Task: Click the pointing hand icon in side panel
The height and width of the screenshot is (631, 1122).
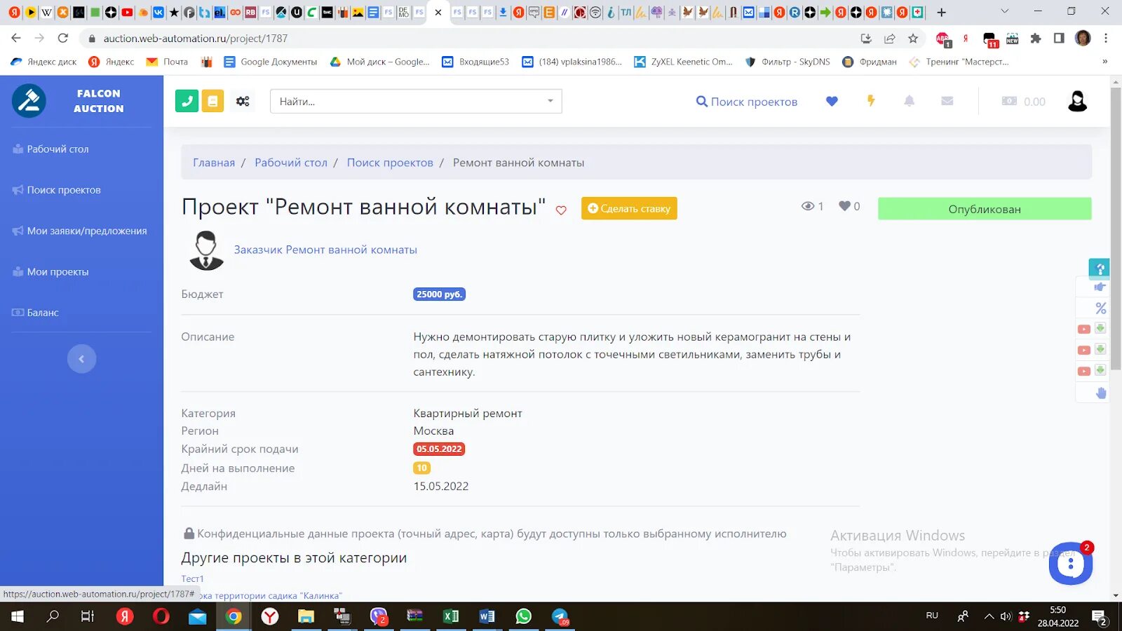Action: 1100,287
